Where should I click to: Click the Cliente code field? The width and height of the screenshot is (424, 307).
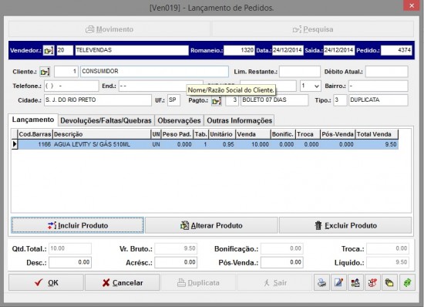pos(66,72)
